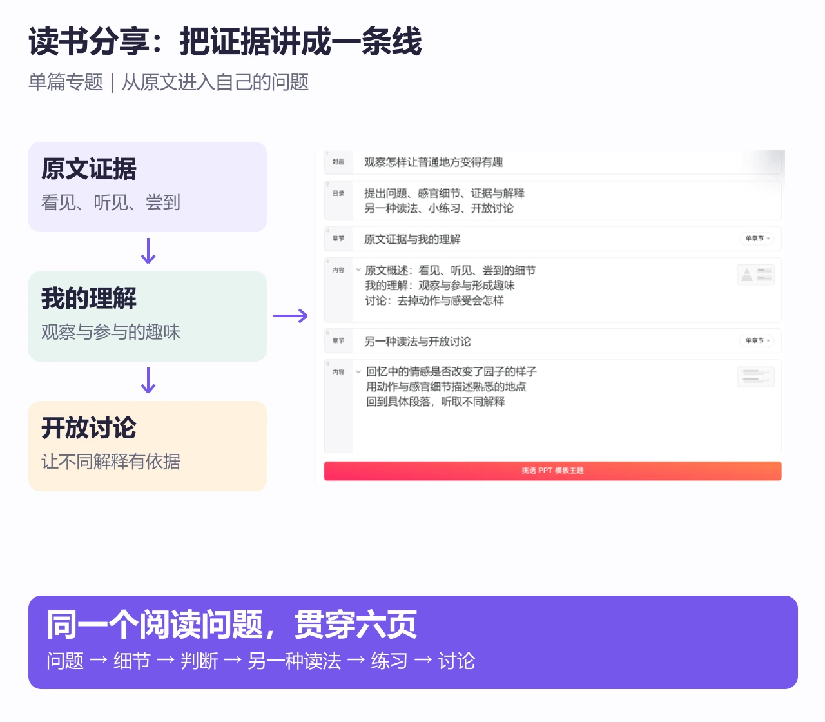This screenshot has height=722, width=825.
Task: Click the line 讨论：去掉动作与感受会怎样
Action: pyautogui.click(x=434, y=300)
